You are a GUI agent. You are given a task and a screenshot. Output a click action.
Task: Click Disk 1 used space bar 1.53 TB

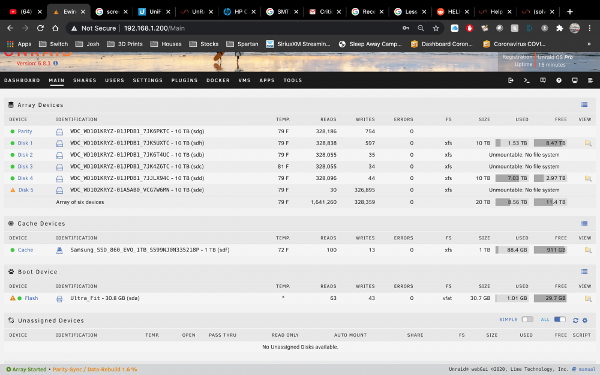click(512, 143)
